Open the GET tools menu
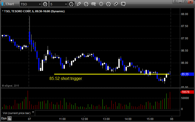The height and width of the screenshot is (122, 195). 94,4
